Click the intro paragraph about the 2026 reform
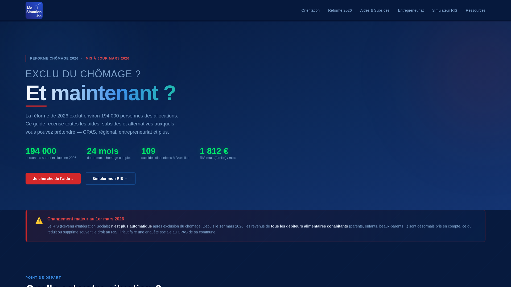 (102, 124)
